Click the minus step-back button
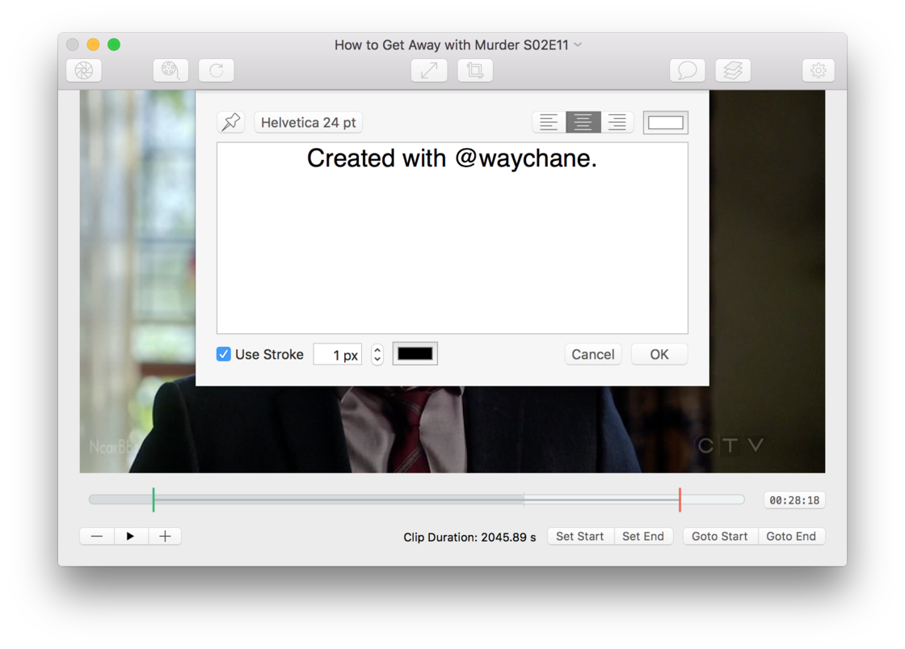Image resolution: width=905 pixels, height=649 pixels. pos(97,537)
